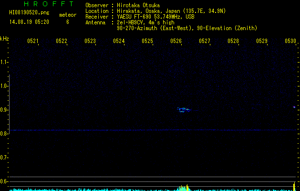Click the 1.0 kHz axis label
Image resolution: width=300 pixels, height=191 pixels.
pyautogui.click(x=4, y=86)
